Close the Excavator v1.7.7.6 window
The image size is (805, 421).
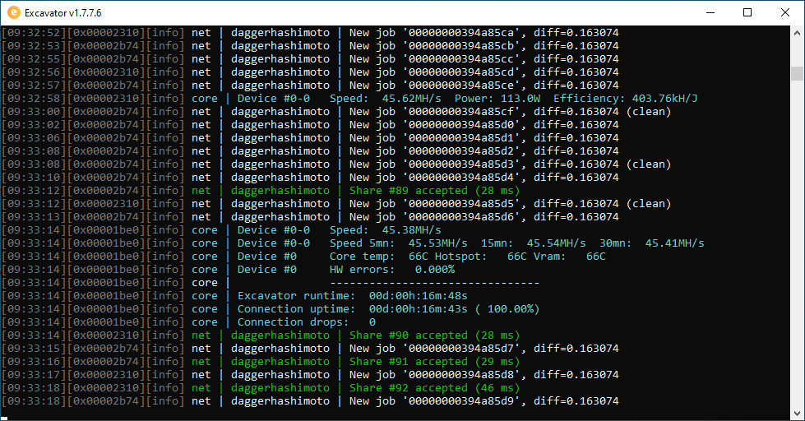point(785,12)
